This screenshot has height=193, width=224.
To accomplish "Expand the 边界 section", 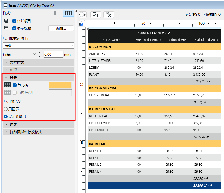I will click(38, 124).
